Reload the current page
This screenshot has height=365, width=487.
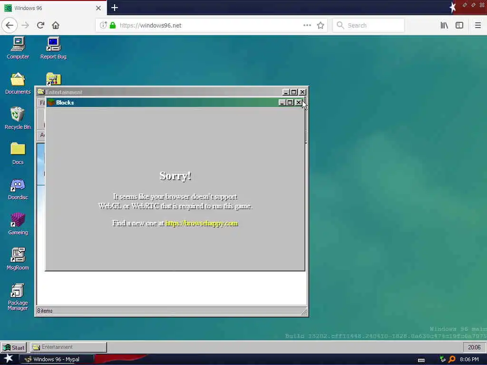click(x=40, y=25)
